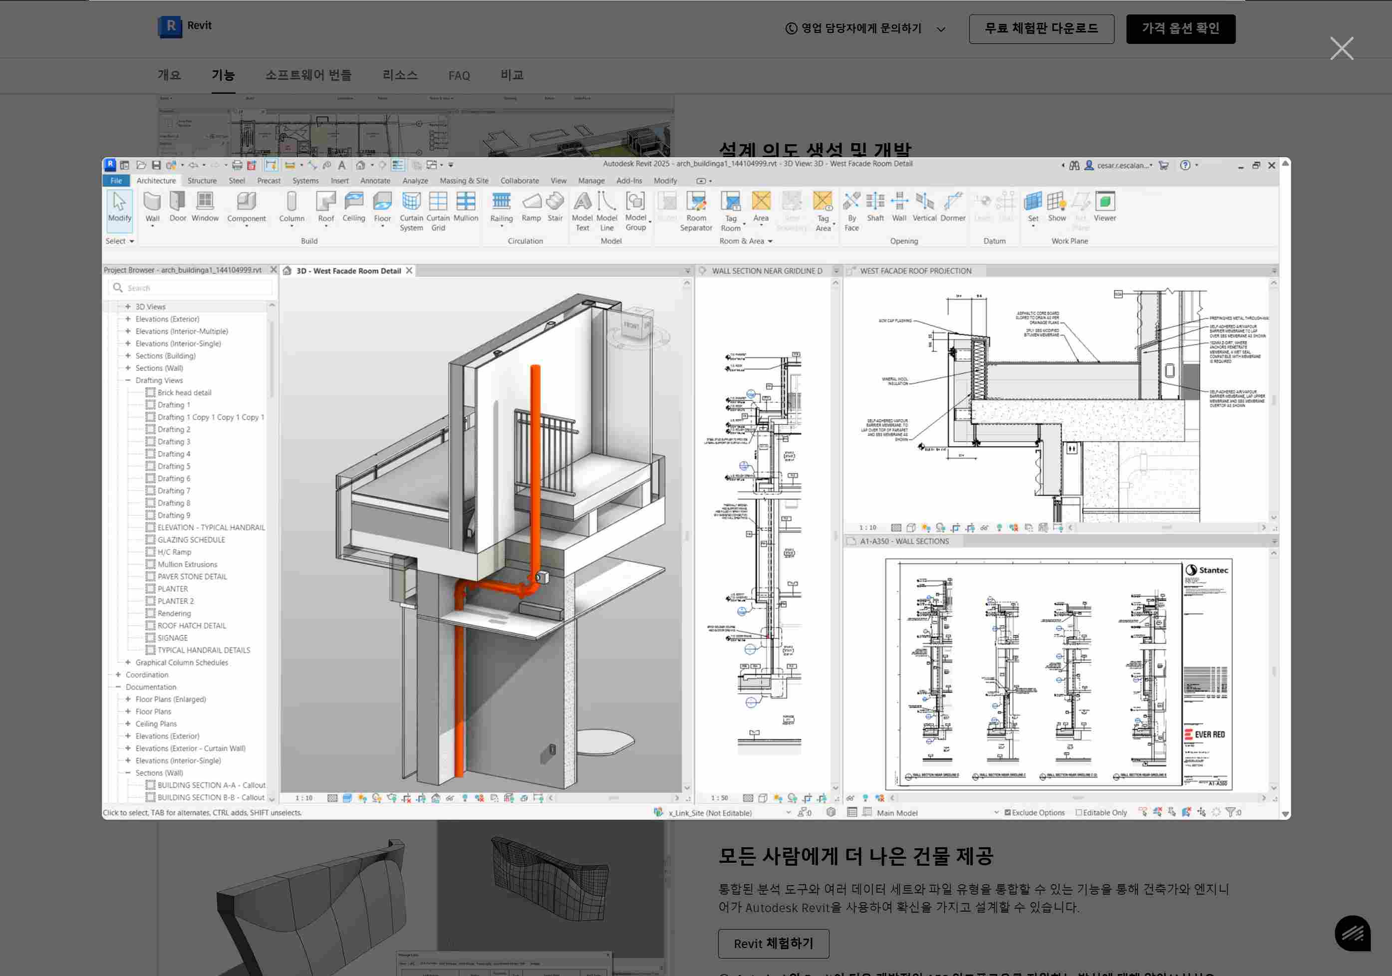Enable the Editable Only checkbox
Image resolution: width=1392 pixels, height=976 pixels.
(x=1079, y=812)
